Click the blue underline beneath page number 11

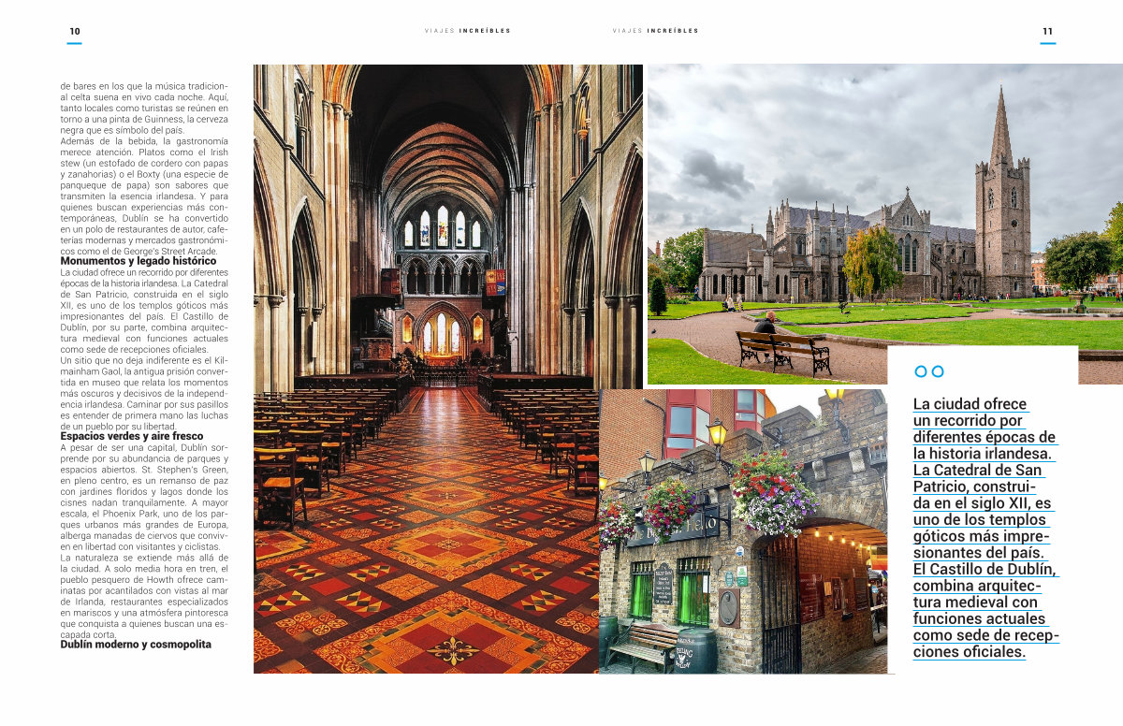coord(1047,43)
